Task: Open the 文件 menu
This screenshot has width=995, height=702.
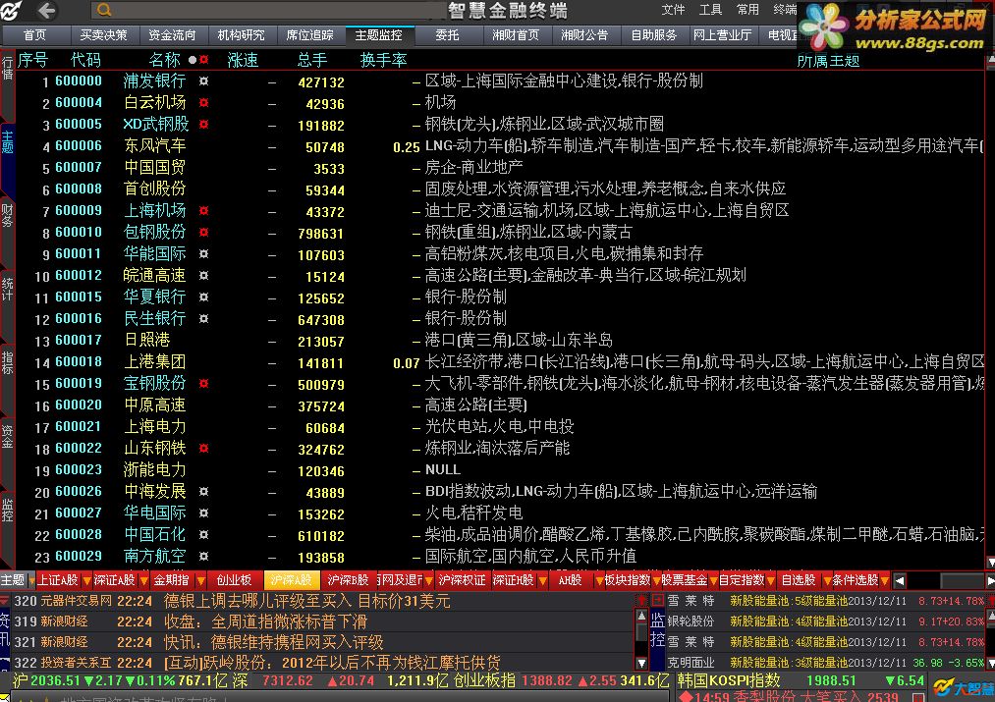Action: tap(673, 10)
